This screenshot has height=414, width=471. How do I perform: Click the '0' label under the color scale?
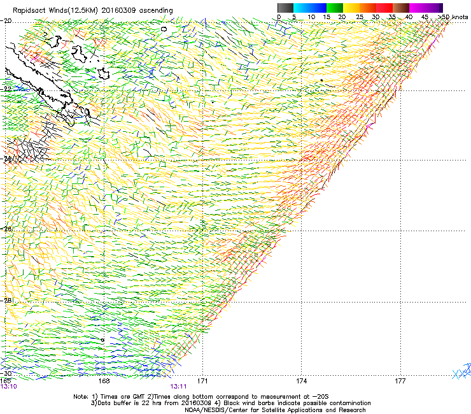point(279,17)
